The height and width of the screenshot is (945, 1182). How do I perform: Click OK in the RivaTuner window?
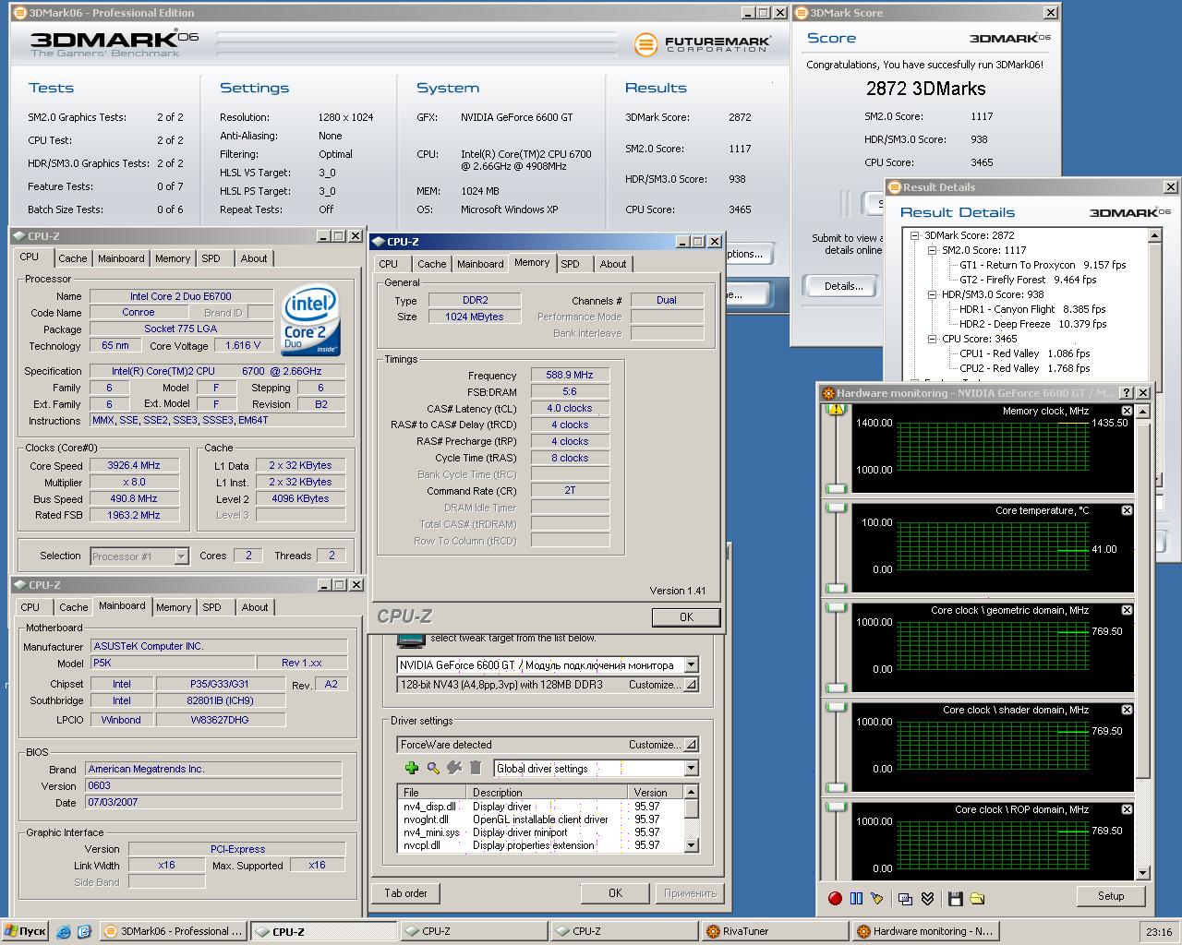point(615,893)
